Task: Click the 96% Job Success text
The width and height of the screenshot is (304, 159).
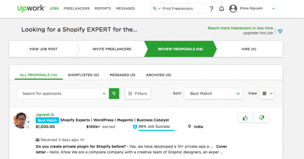Action: [x=154, y=126]
